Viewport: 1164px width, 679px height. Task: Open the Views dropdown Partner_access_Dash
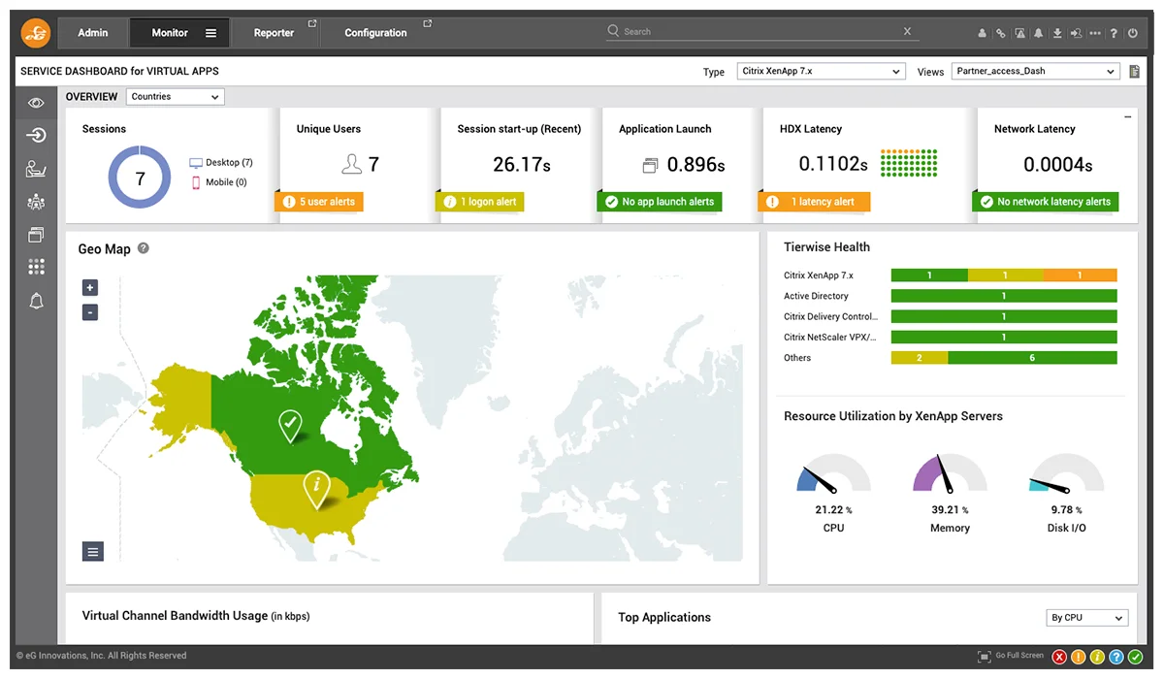(x=1035, y=71)
